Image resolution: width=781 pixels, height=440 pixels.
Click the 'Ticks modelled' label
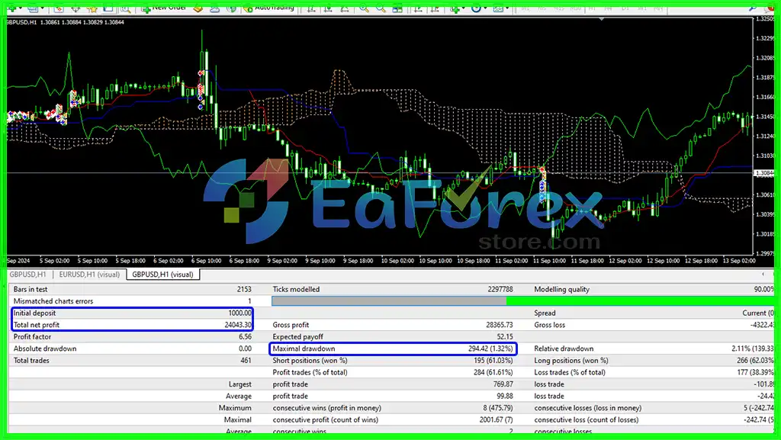pyautogui.click(x=296, y=289)
